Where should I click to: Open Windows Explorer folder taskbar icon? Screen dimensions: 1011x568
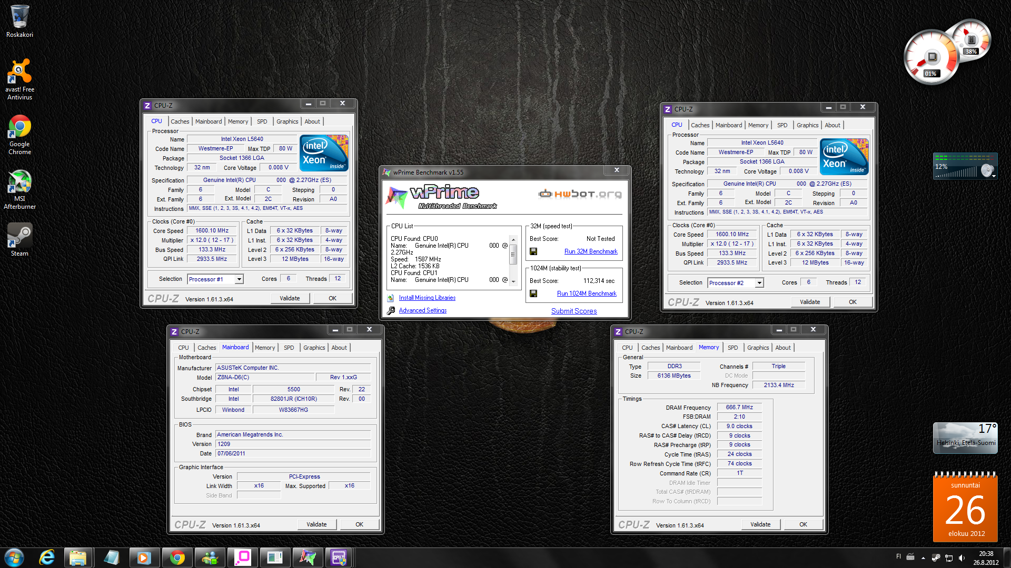point(78,557)
